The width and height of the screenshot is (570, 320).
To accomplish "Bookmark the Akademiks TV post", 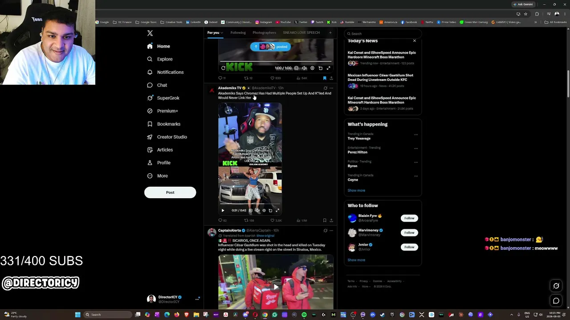I will [x=324, y=220].
